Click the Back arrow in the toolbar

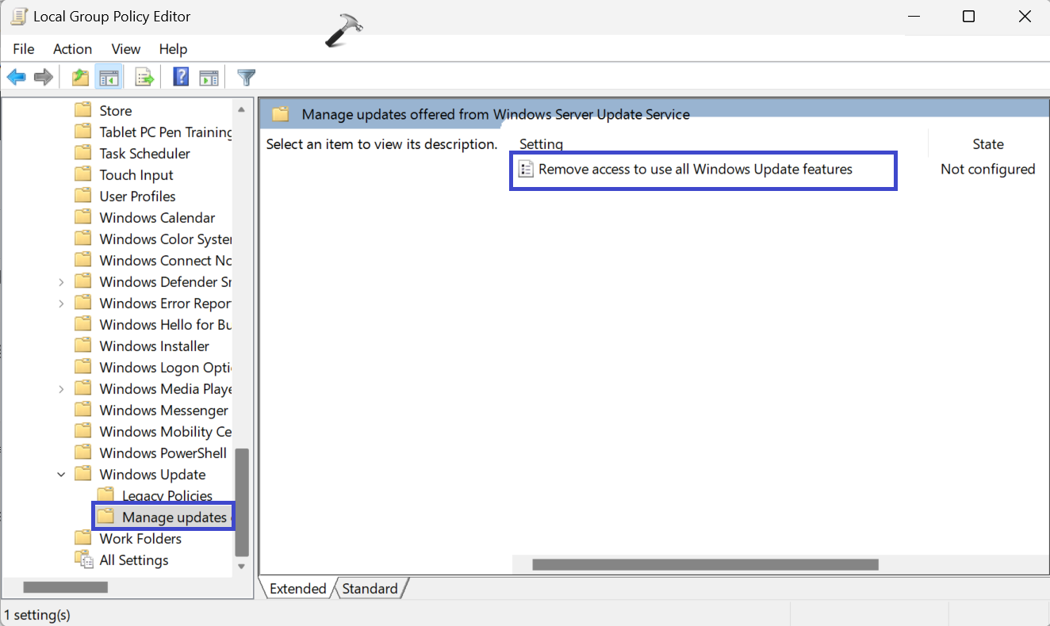(17, 77)
